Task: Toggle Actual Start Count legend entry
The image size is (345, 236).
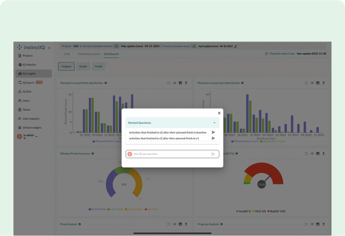Action: [273, 141]
